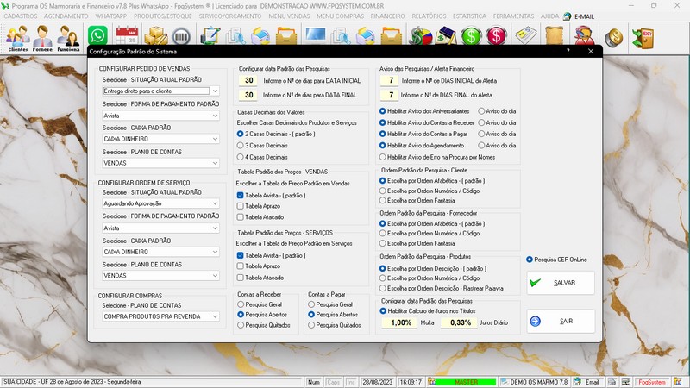Image resolution: width=690 pixels, height=388 pixels.
Task: Open Ordem de Serviço plano de contas VENDAS dropdown
Action: pos(215,275)
